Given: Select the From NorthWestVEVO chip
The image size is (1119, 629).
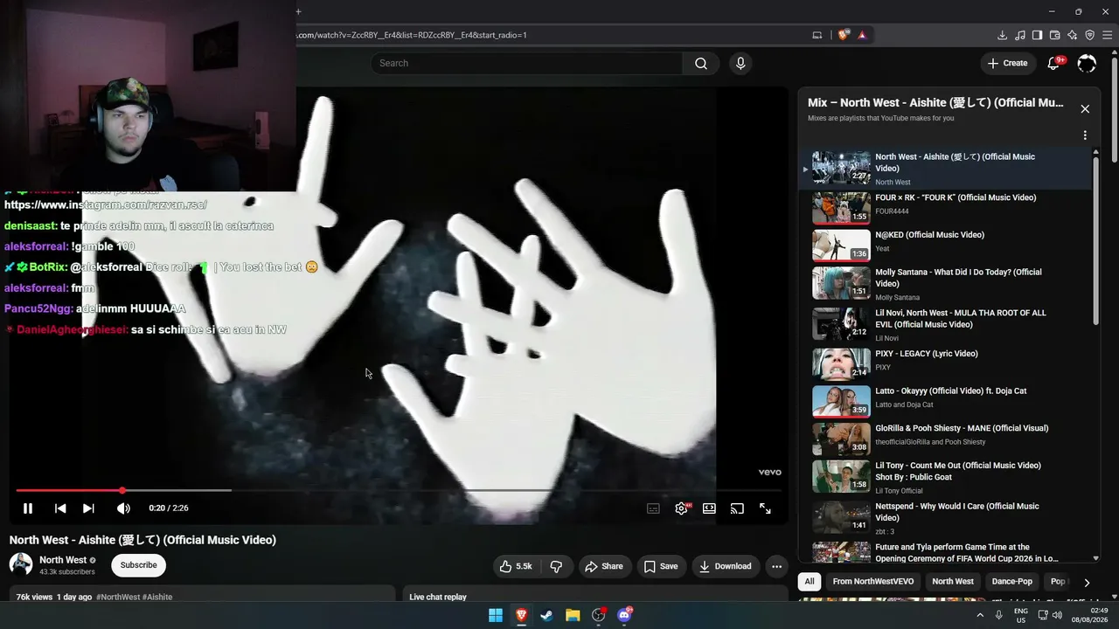Looking at the screenshot, I should [873, 581].
